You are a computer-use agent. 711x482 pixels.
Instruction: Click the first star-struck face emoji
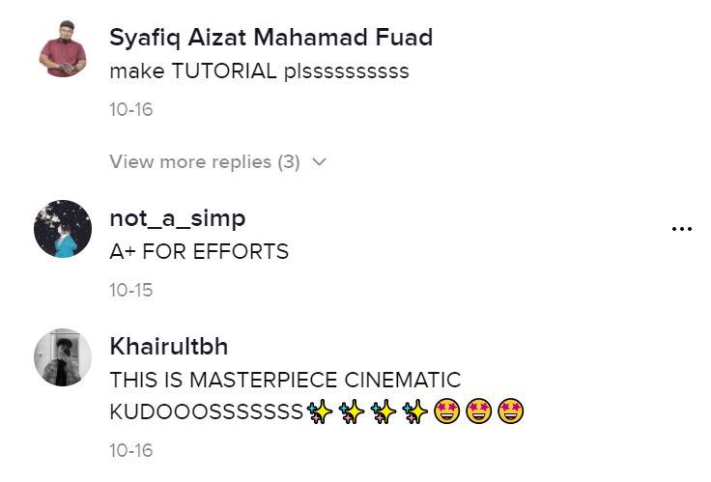pos(447,411)
